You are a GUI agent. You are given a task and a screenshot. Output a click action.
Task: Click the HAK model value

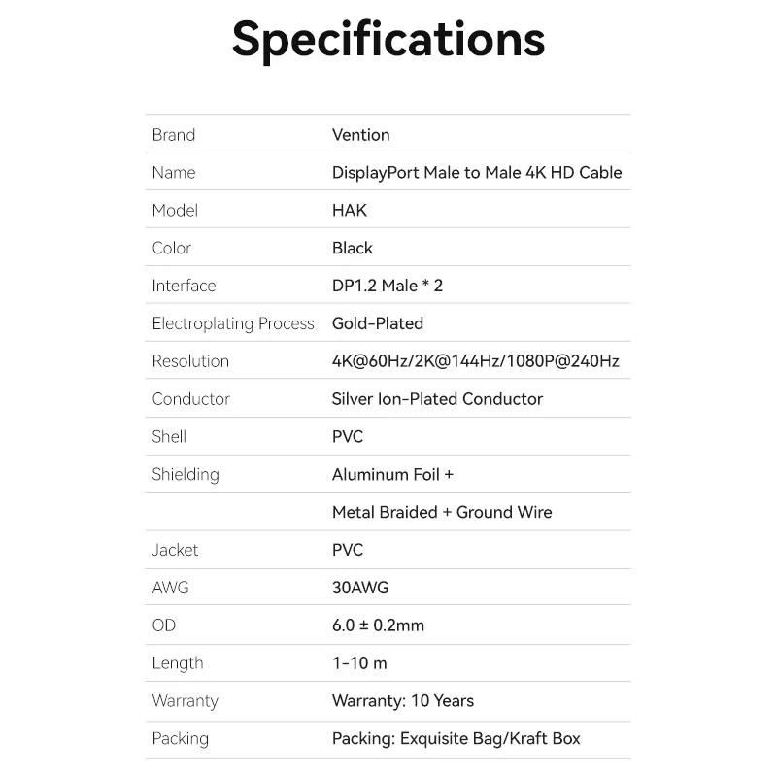tap(350, 211)
